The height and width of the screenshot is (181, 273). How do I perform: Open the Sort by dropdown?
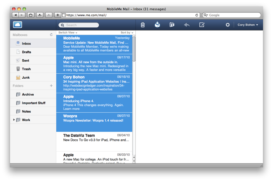pyautogui.click(x=127, y=33)
